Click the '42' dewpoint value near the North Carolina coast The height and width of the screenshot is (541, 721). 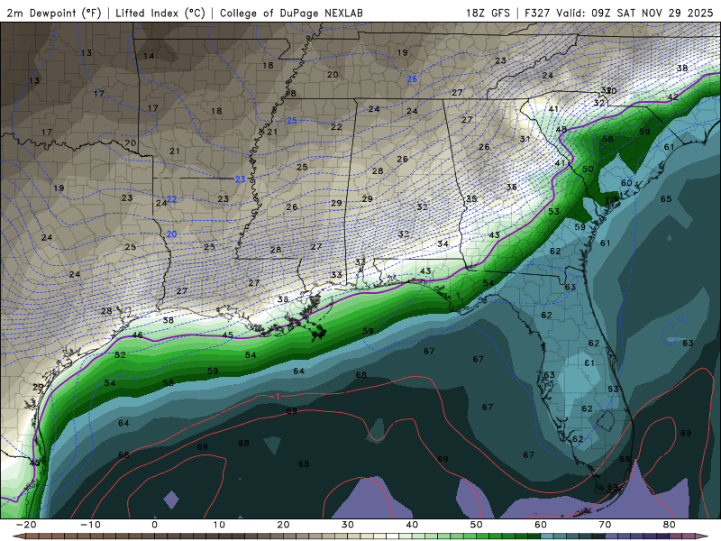[672, 97]
